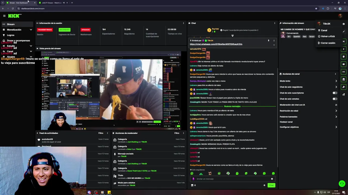Open Restricción de edad options arrow

336,111
